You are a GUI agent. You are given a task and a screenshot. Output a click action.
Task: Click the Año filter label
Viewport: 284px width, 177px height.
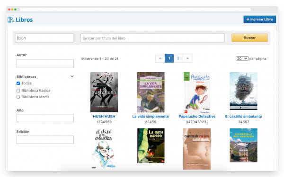click(20, 110)
